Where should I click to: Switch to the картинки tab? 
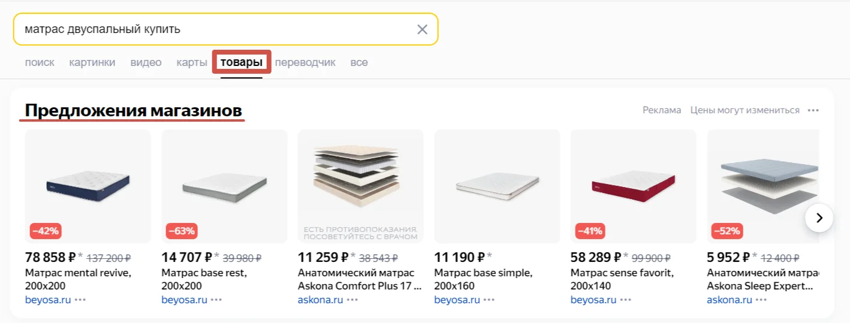(x=92, y=62)
